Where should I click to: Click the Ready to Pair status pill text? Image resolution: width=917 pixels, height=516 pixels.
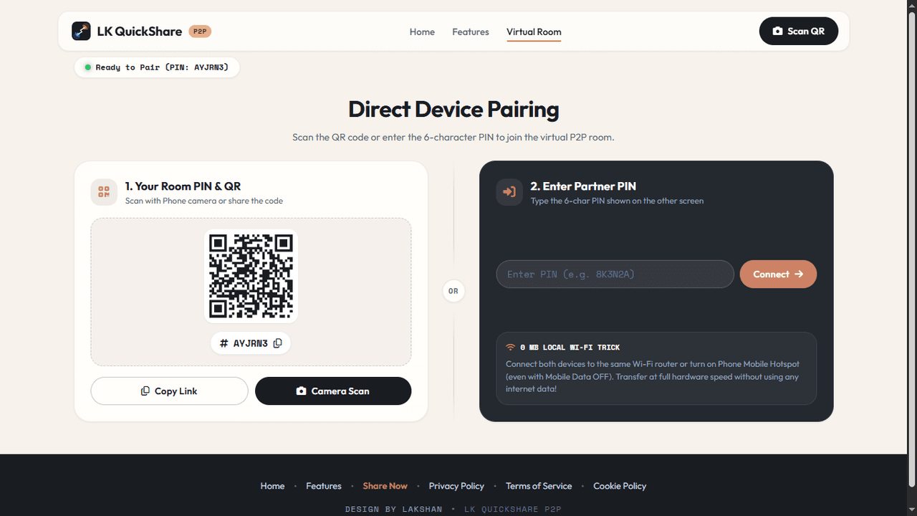click(162, 67)
